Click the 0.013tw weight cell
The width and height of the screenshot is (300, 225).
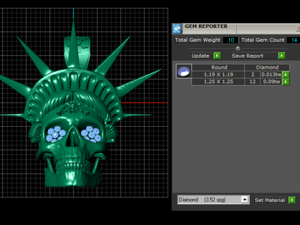point(271,74)
